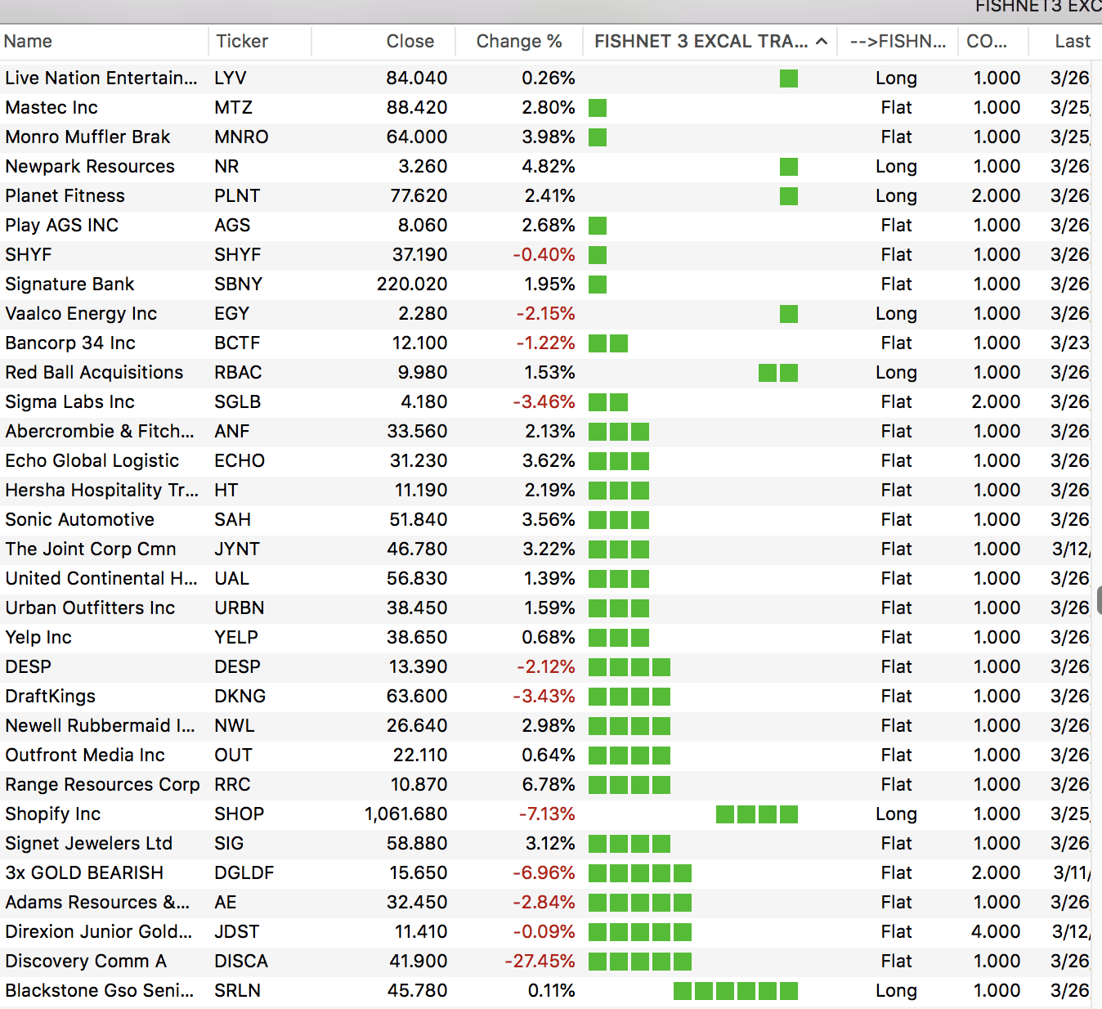Select Direxion Junior Gold... name
Screen dimensions: 1102x1009
(x=99, y=932)
